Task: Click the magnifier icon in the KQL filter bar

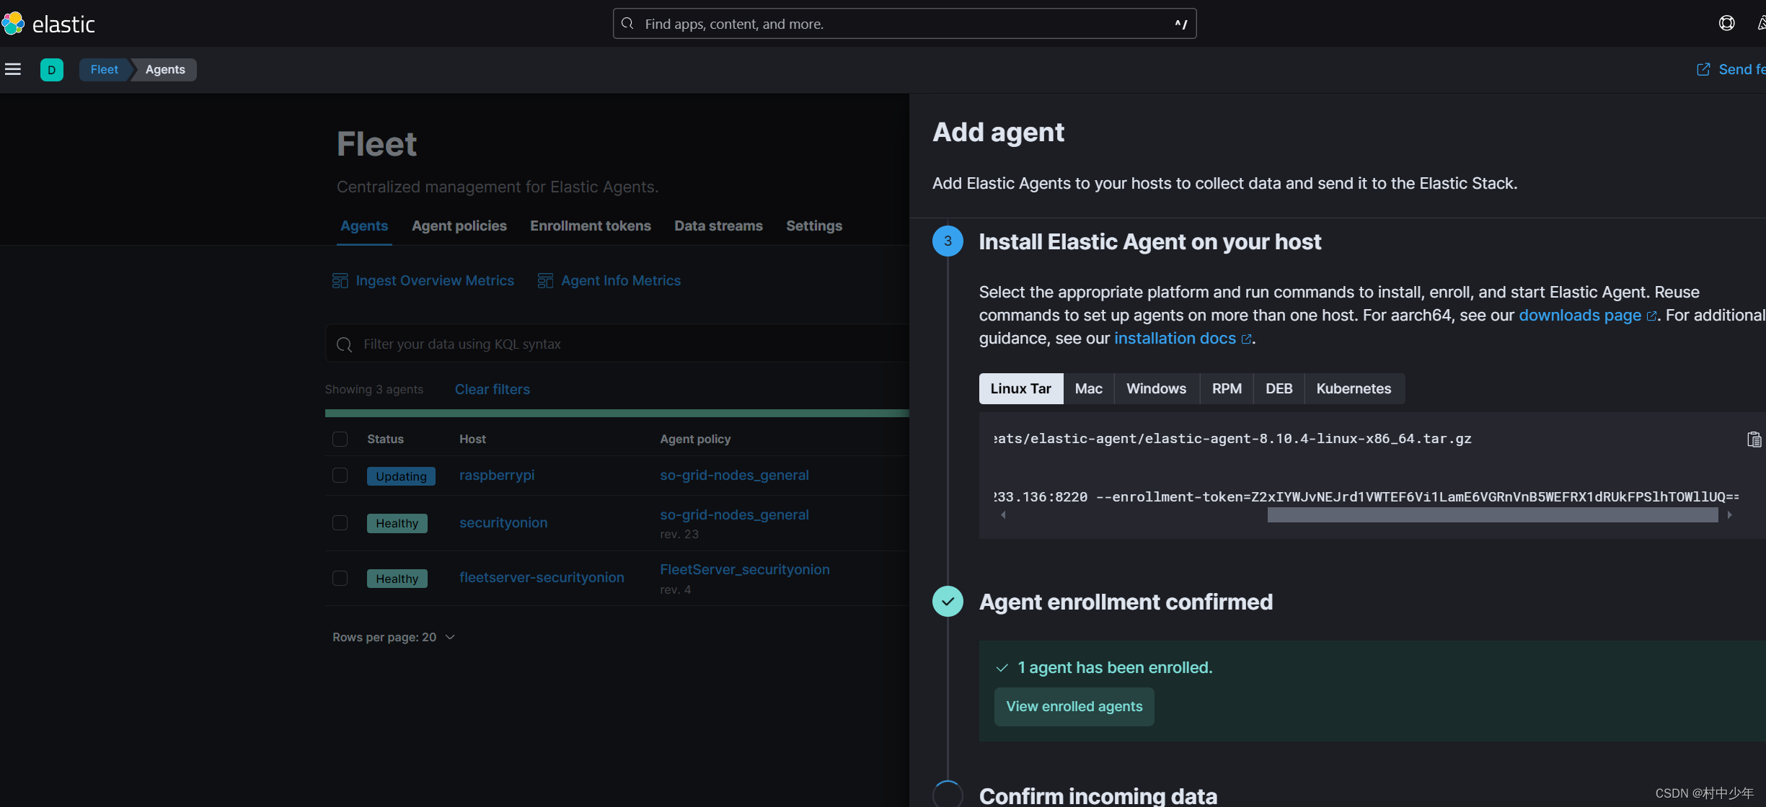Action: (x=345, y=344)
